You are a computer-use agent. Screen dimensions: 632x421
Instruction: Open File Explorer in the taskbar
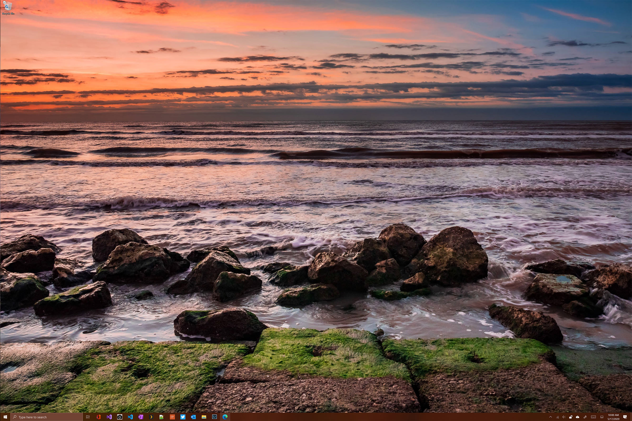pyautogui.click(x=204, y=417)
